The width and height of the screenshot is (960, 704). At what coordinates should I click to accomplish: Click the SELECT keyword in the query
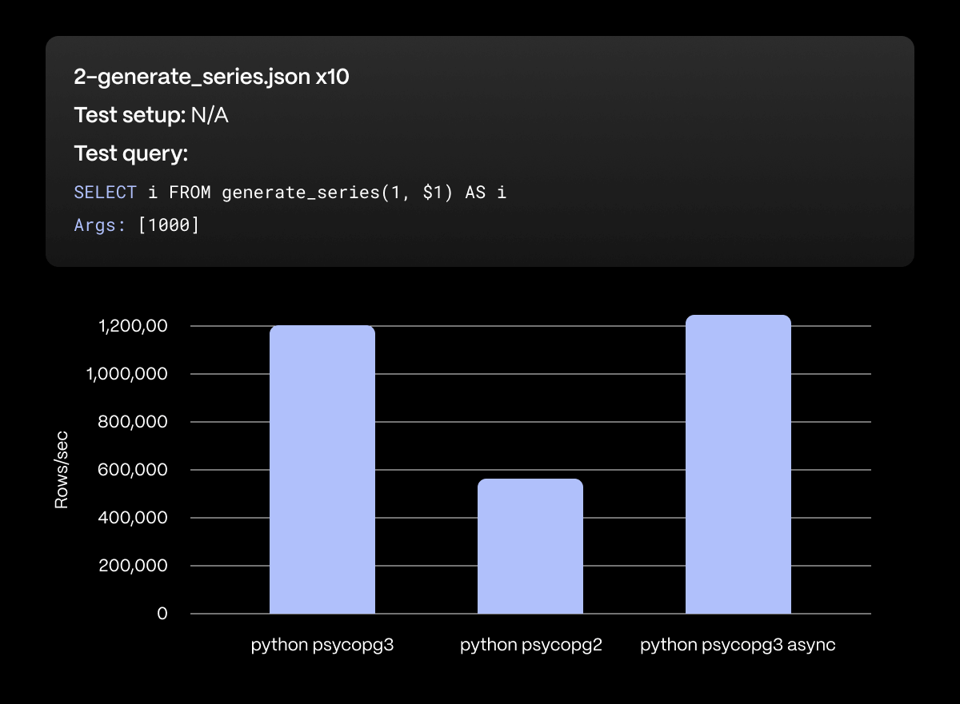[105, 193]
